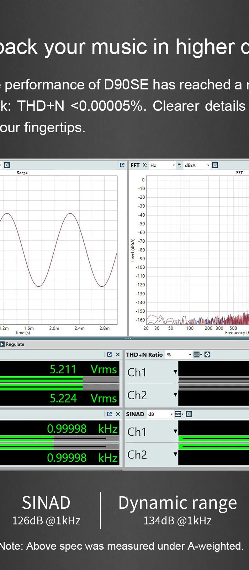The image size is (249, 570).
Task: Open THD+N Ratio meter settings gear
Action: (x=207, y=354)
